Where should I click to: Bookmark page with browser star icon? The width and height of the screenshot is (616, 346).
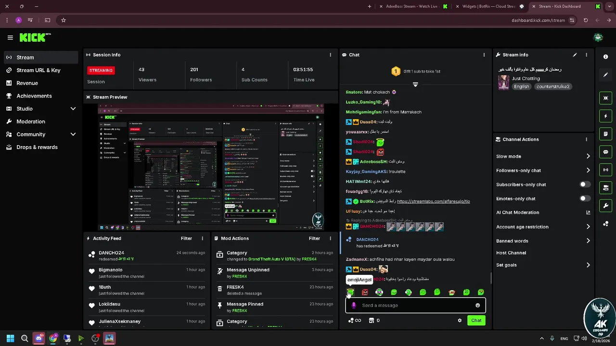pyautogui.click(x=63, y=20)
